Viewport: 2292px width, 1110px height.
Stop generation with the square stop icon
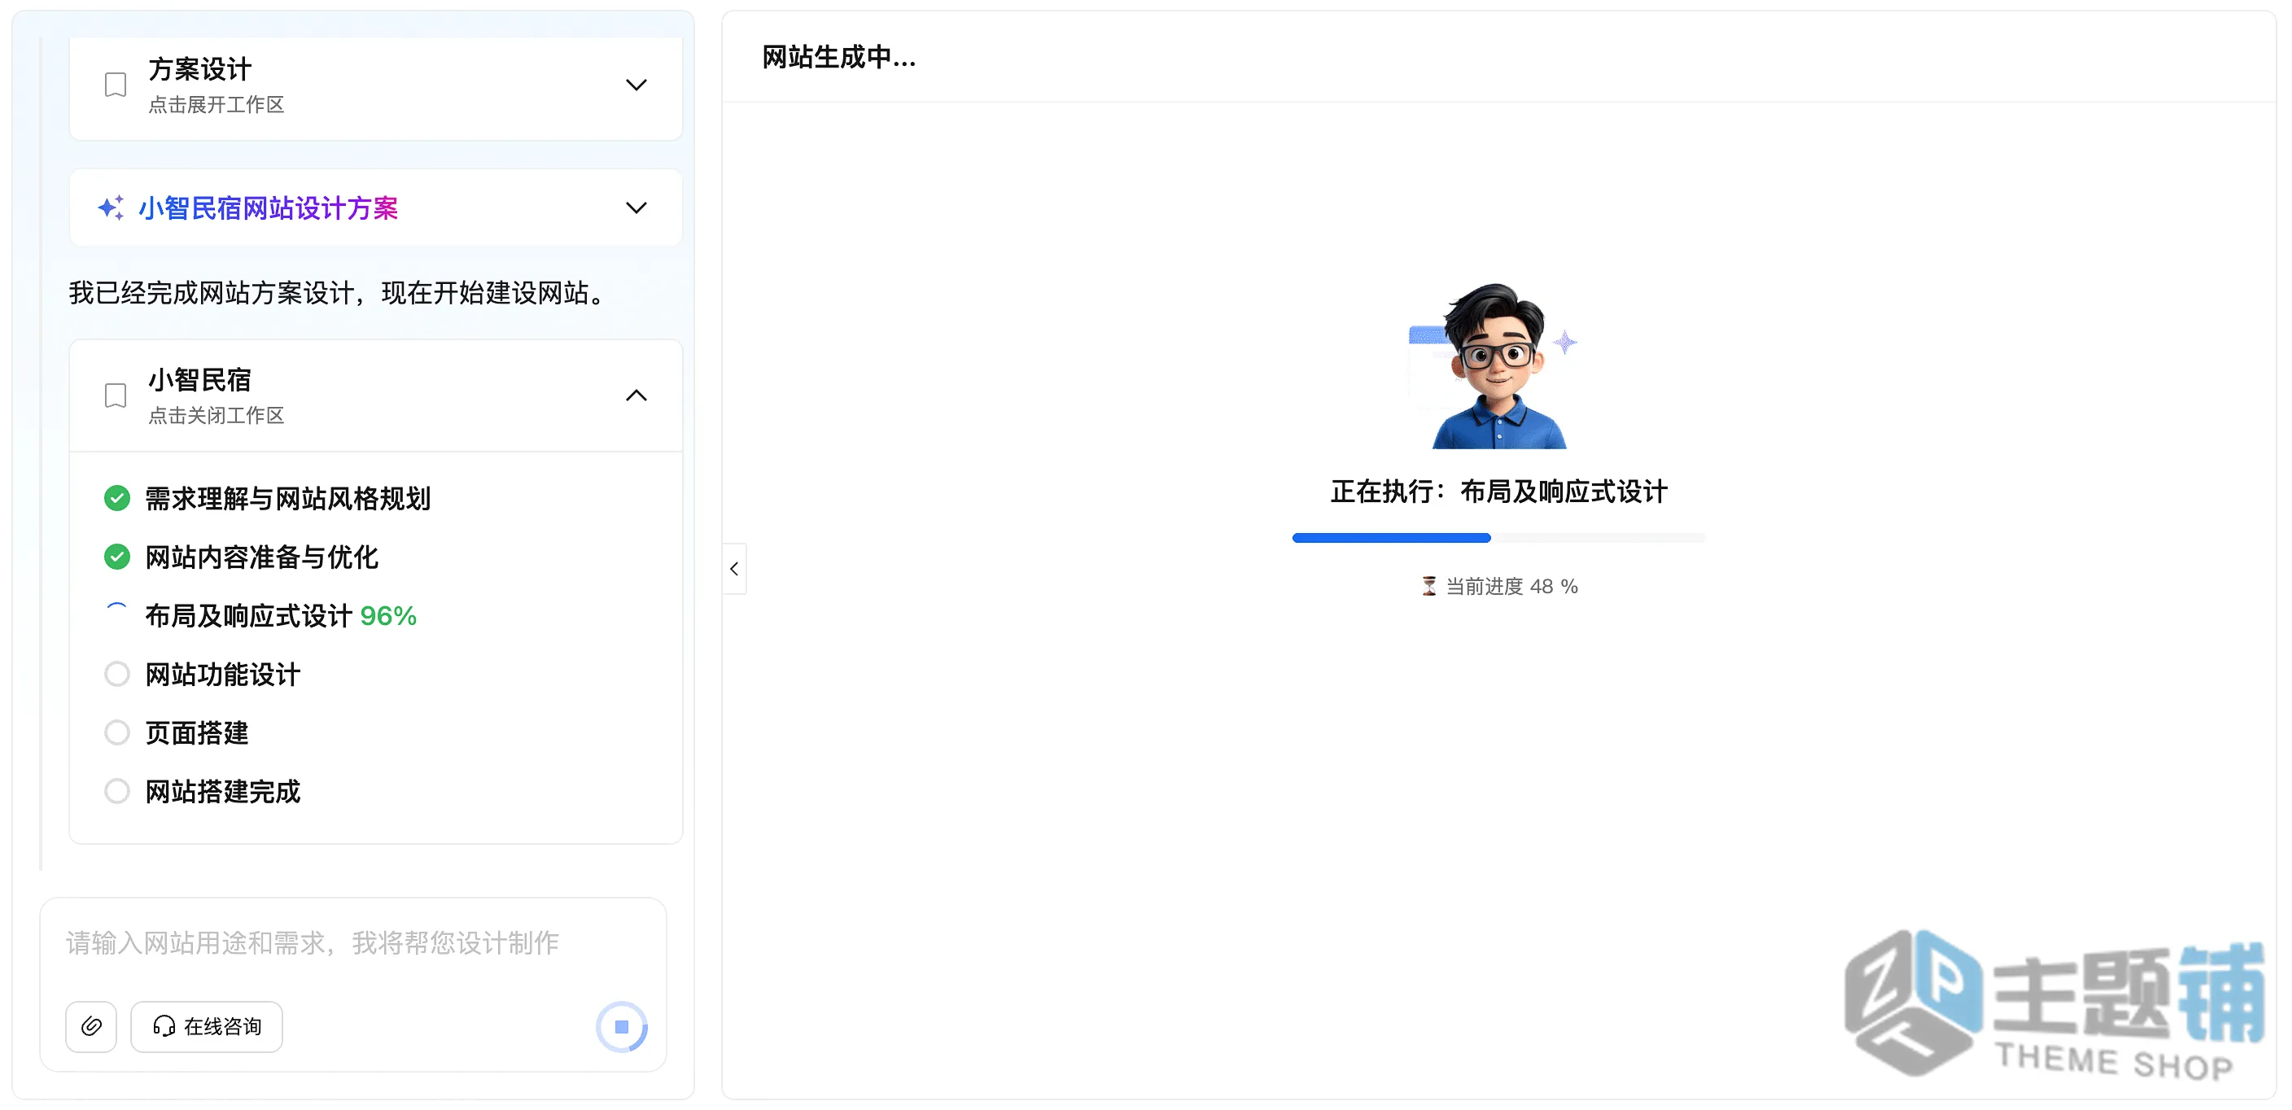[622, 1026]
